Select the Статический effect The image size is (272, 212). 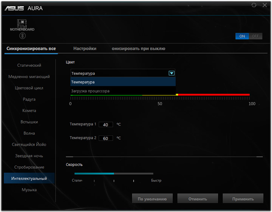pyautogui.click(x=29, y=65)
